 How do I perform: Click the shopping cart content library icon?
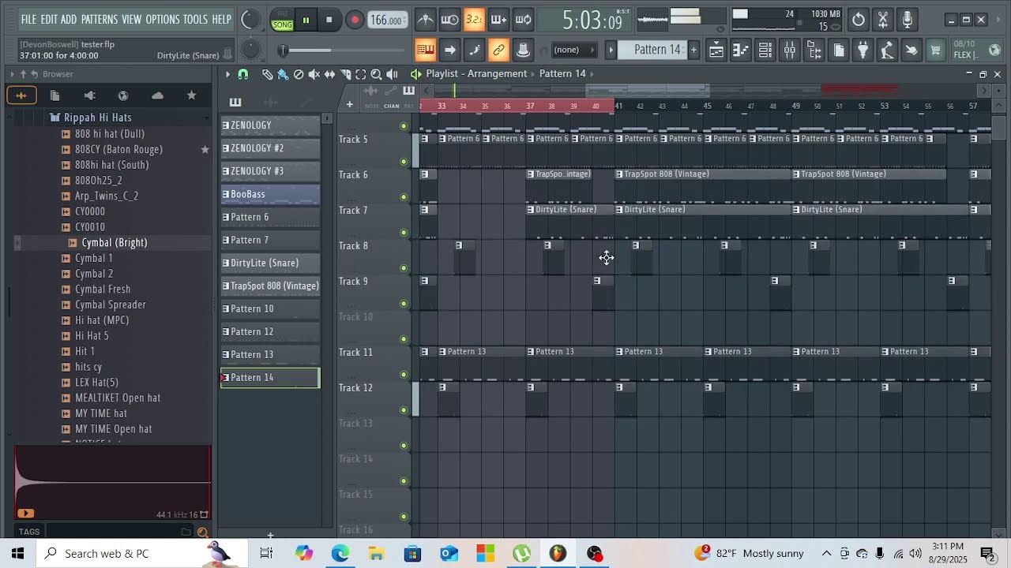click(x=936, y=50)
